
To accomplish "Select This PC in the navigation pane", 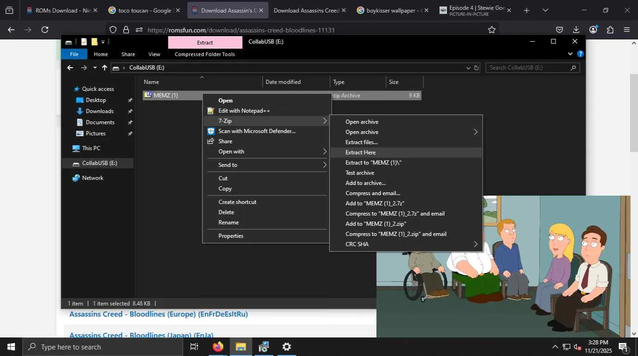I will click(91, 148).
